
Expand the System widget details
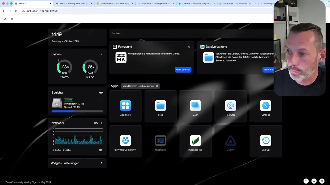coord(102,54)
